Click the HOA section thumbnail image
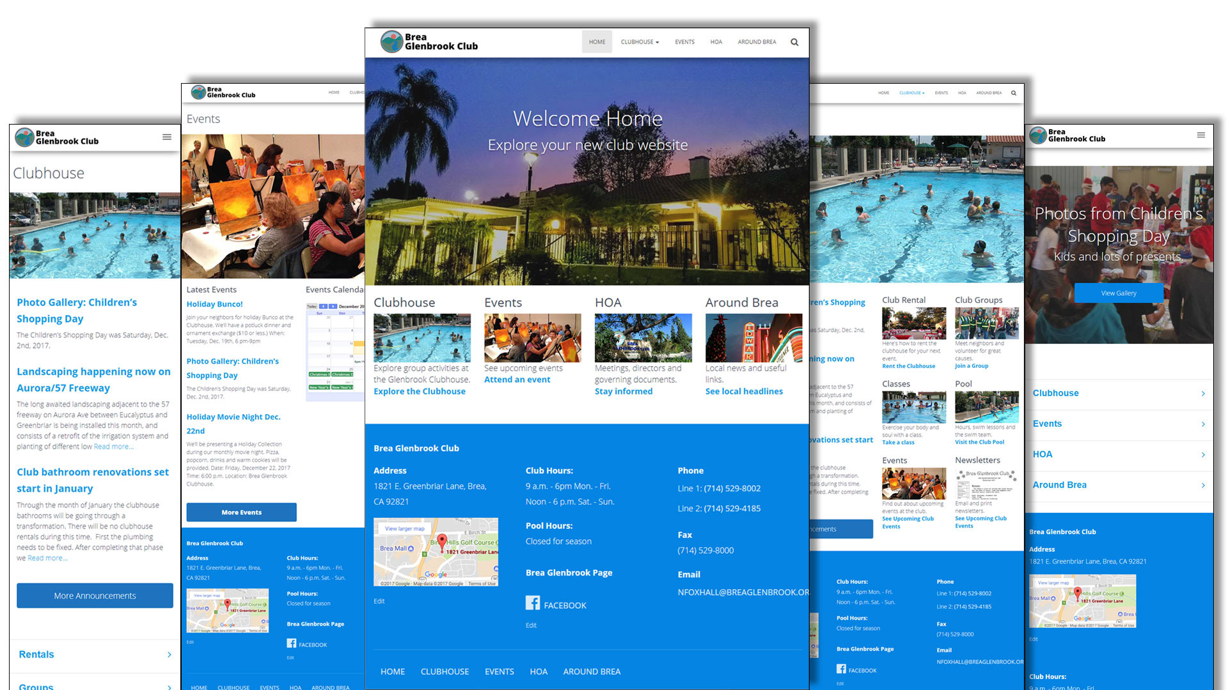The image size is (1228, 690). (643, 338)
